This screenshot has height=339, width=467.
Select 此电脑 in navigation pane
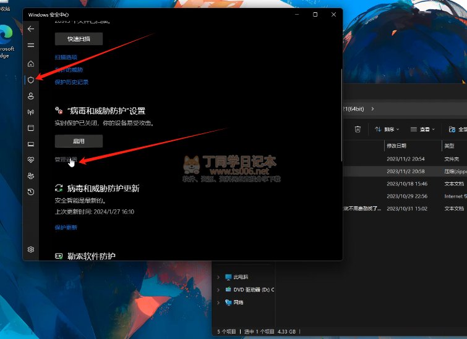[237, 277]
